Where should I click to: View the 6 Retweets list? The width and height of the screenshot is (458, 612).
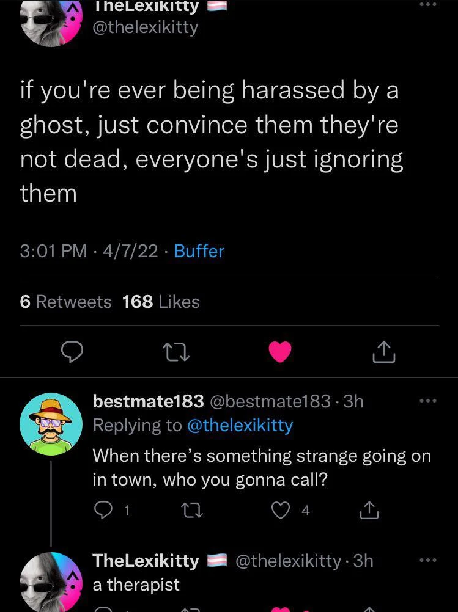pyautogui.click(x=66, y=302)
